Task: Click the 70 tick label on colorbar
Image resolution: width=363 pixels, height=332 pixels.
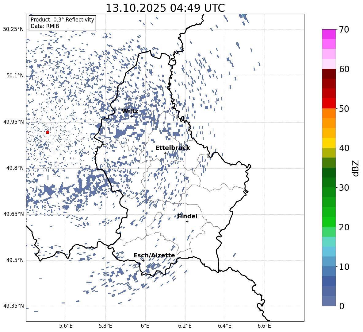Action: (344, 29)
